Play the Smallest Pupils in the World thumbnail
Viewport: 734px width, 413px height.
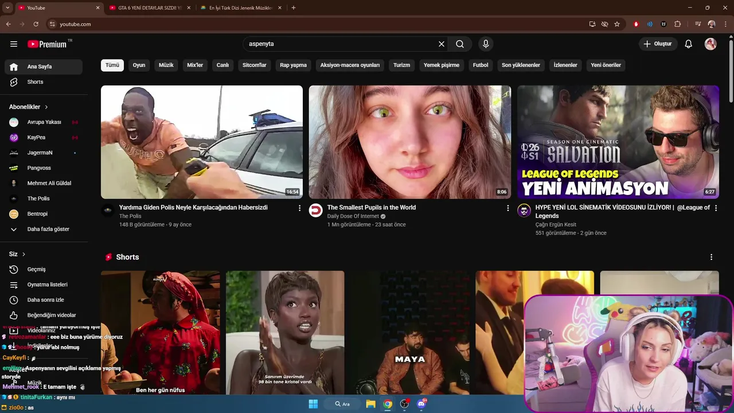[410, 142]
